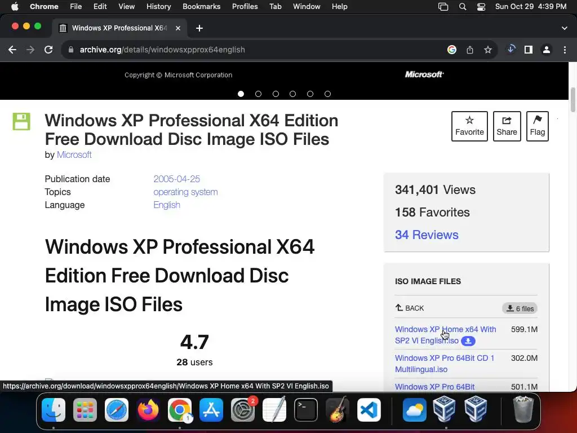
Task: Select the sixth carousel dot
Action: pyautogui.click(x=327, y=94)
